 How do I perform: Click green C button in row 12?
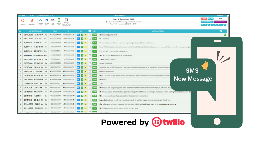(82, 80)
